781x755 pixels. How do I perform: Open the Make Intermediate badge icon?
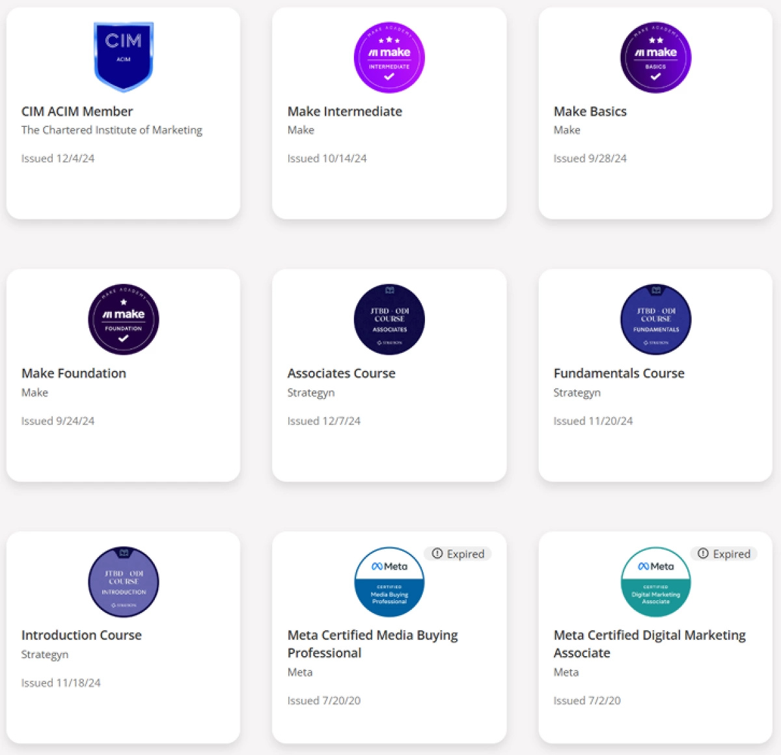tap(389, 57)
